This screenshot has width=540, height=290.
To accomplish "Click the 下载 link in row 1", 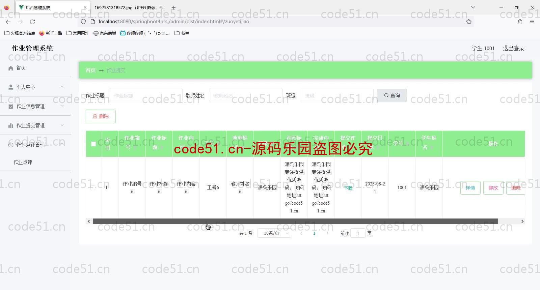I will click(x=348, y=188).
